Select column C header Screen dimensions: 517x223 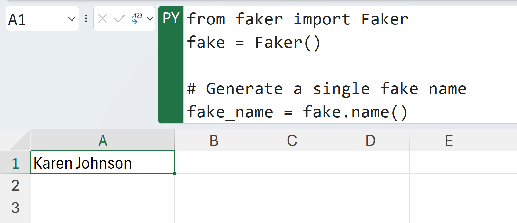(x=292, y=141)
